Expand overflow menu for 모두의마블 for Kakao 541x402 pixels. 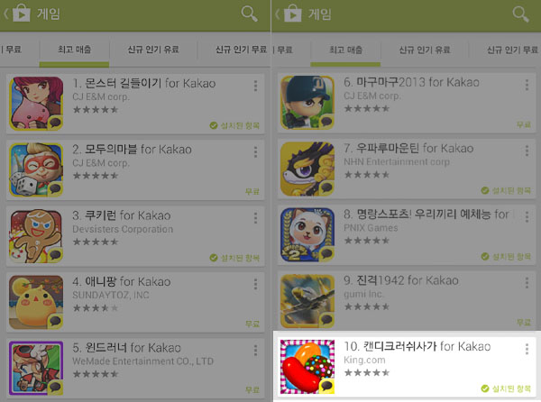(x=255, y=152)
